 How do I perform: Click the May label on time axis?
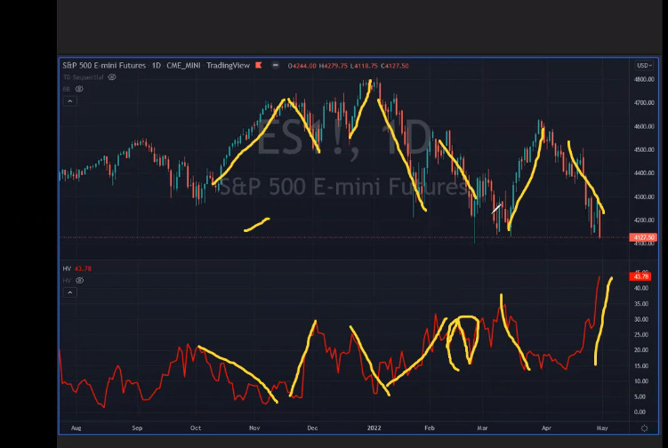click(602, 428)
